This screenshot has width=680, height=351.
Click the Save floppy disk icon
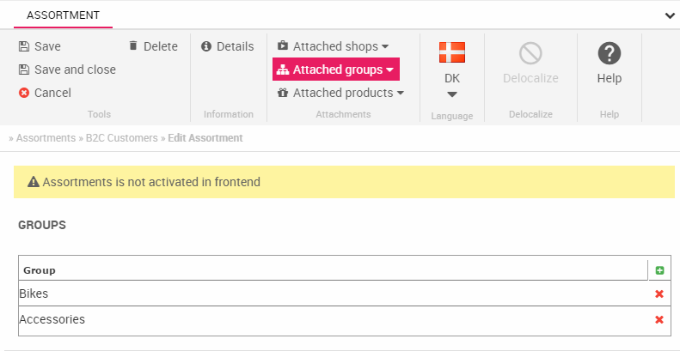tap(24, 46)
